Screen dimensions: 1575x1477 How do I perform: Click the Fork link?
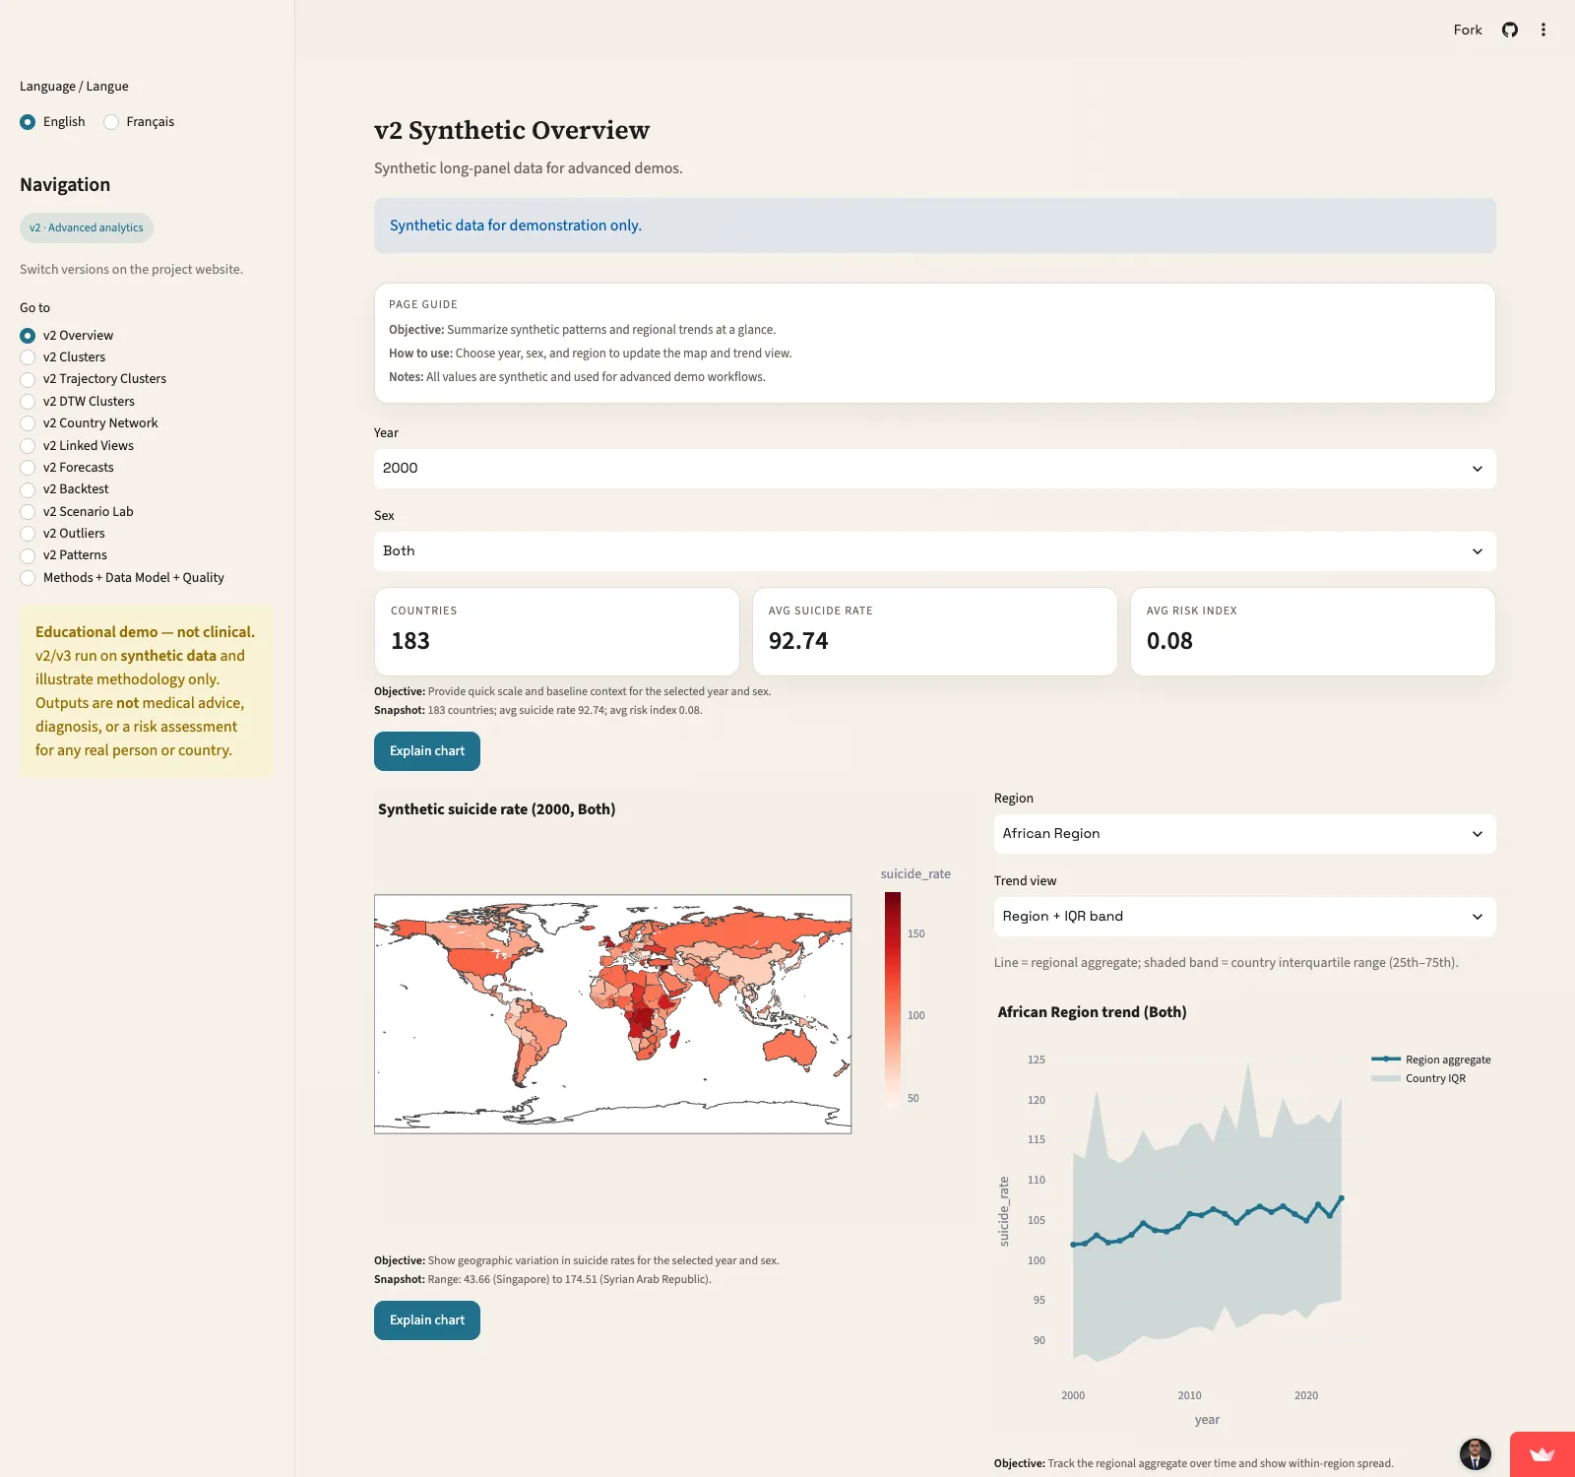coord(1468,30)
